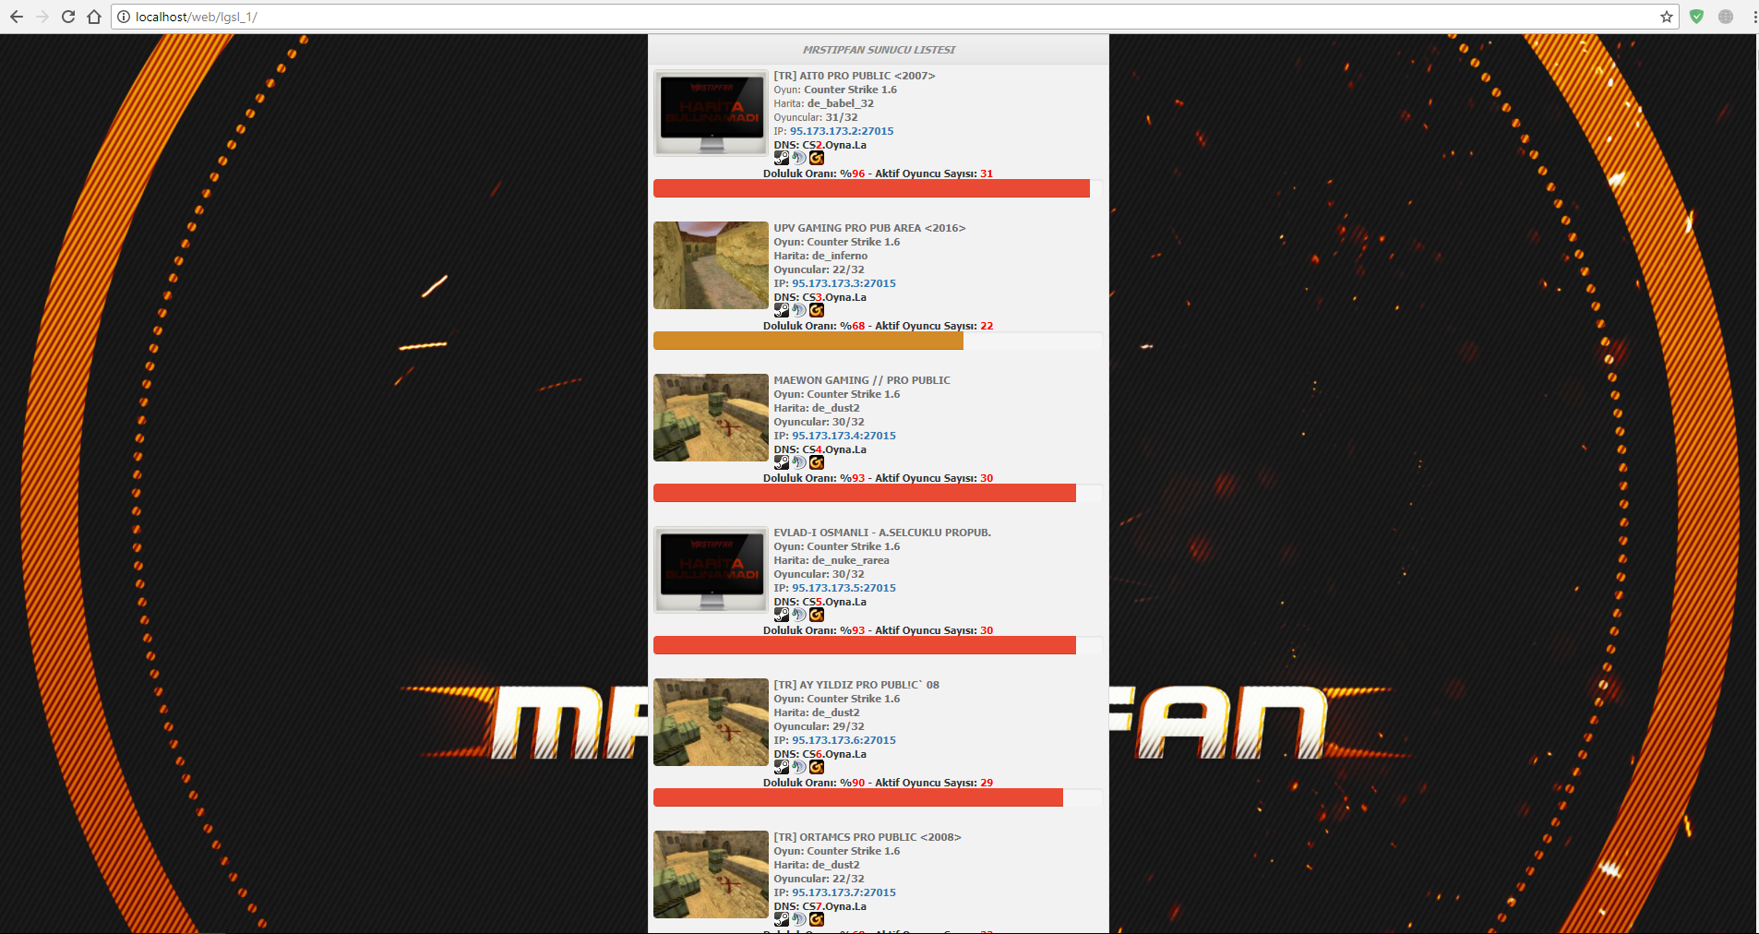Open IP link 95.173.173.5:27015
Viewport: 1759px width, 934px height.
pyautogui.click(x=844, y=588)
